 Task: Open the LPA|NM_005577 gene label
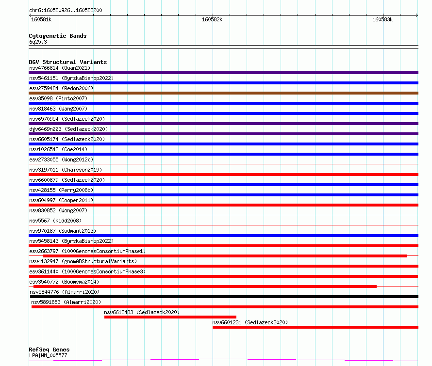point(48,355)
